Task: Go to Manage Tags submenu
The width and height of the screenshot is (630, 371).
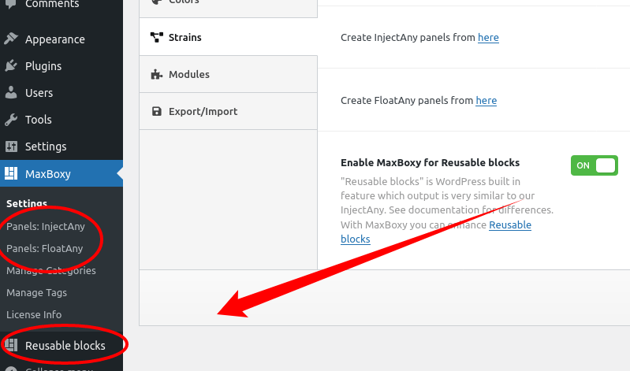Action: point(36,293)
